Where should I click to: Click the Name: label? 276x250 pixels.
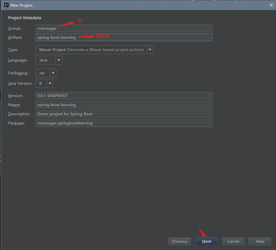[x=14, y=105]
